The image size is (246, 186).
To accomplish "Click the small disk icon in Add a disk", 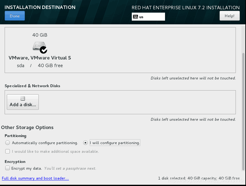I will pos(23,99).
